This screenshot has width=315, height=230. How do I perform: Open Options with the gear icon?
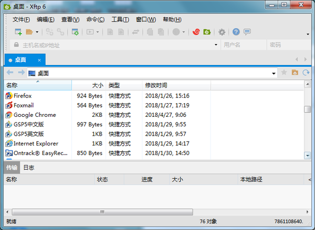(222, 32)
